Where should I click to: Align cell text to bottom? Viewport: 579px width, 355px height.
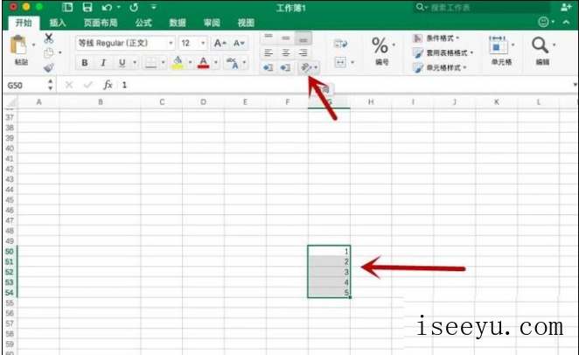click(303, 38)
